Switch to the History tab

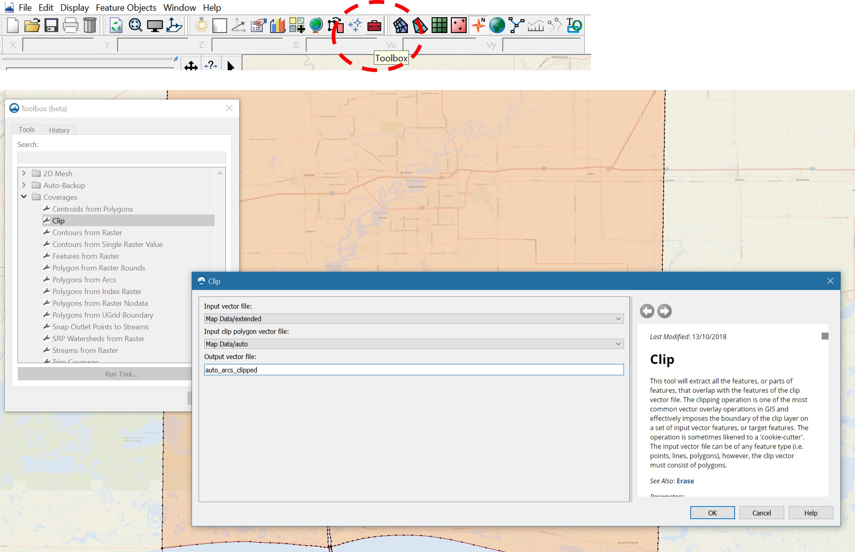(59, 130)
